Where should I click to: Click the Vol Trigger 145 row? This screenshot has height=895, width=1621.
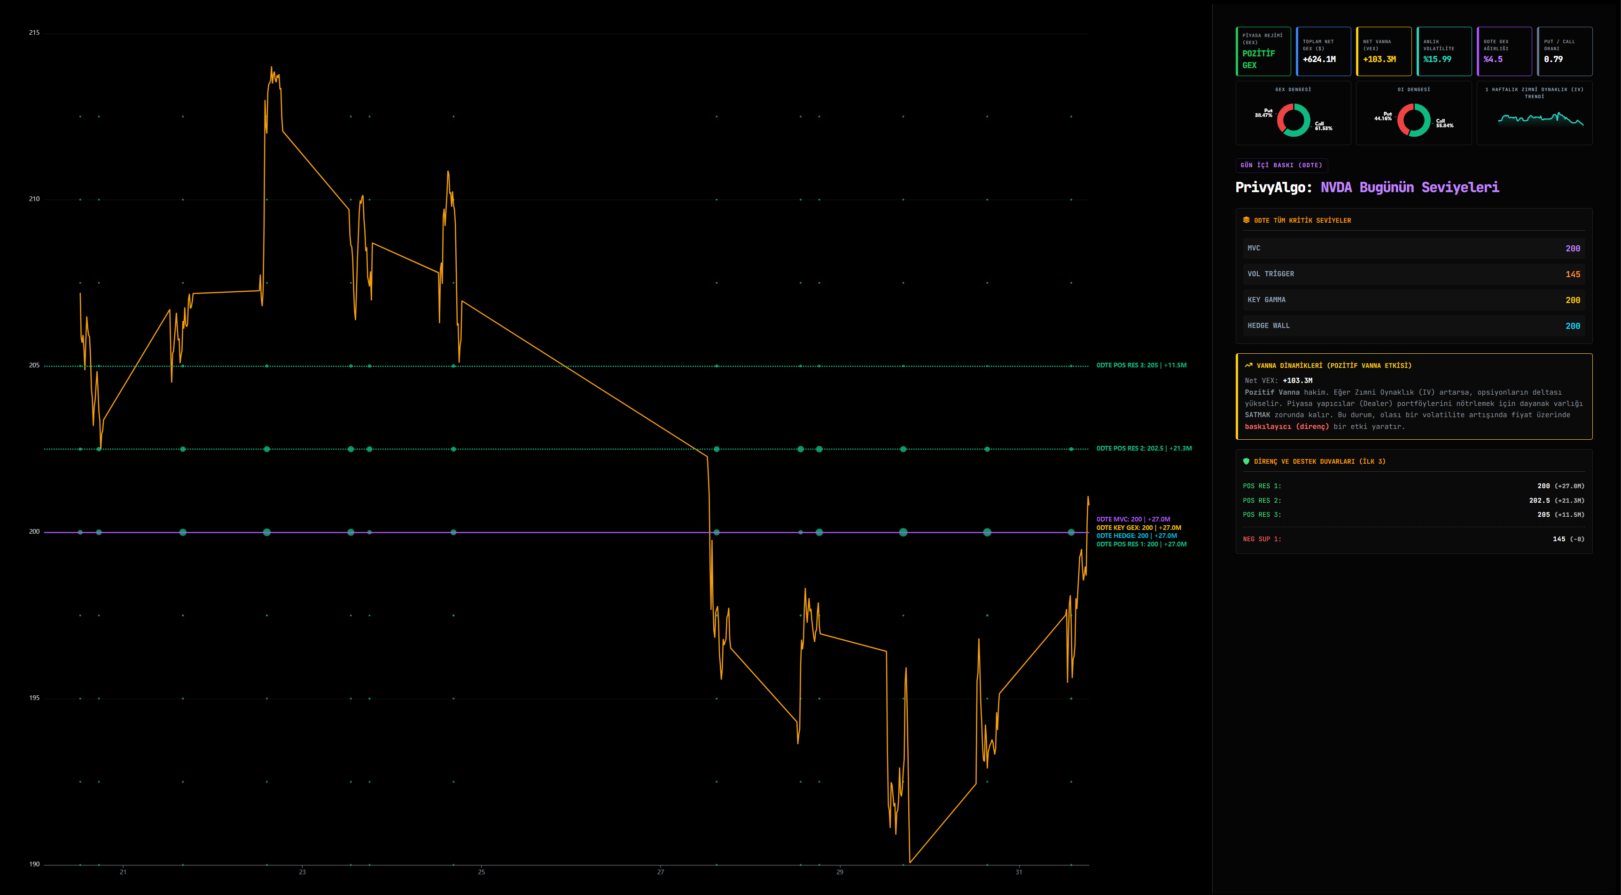[1414, 274]
